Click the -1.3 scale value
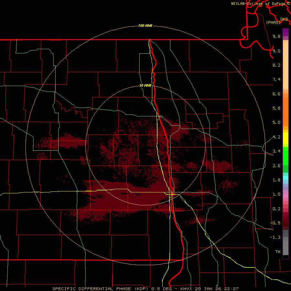The width and height of the screenshot is (291, 291). tap(275, 237)
